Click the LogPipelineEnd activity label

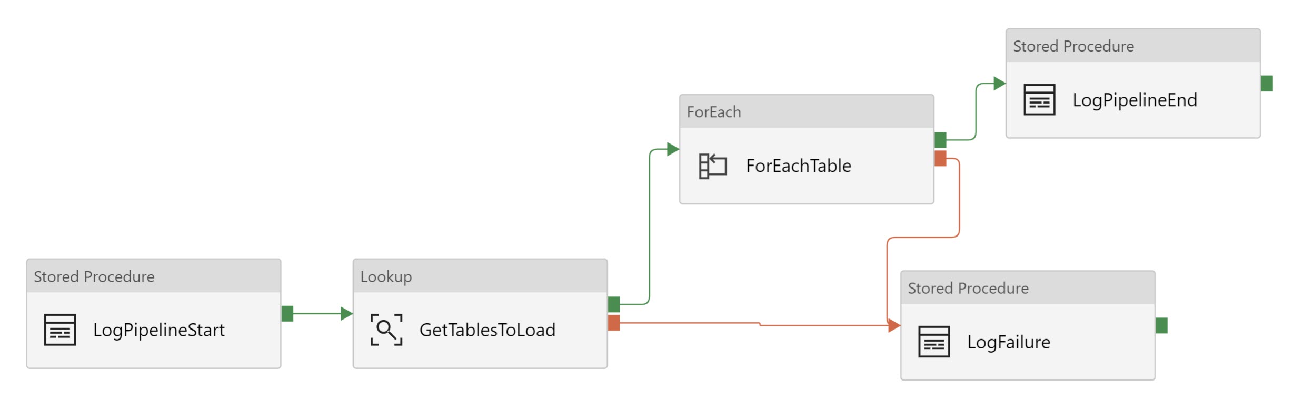click(1135, 100)
